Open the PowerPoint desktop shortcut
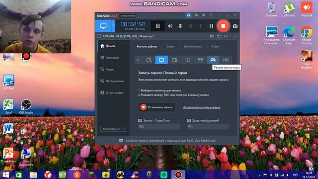The height and width of the screenshot is (179, 318). pos(8,156)
